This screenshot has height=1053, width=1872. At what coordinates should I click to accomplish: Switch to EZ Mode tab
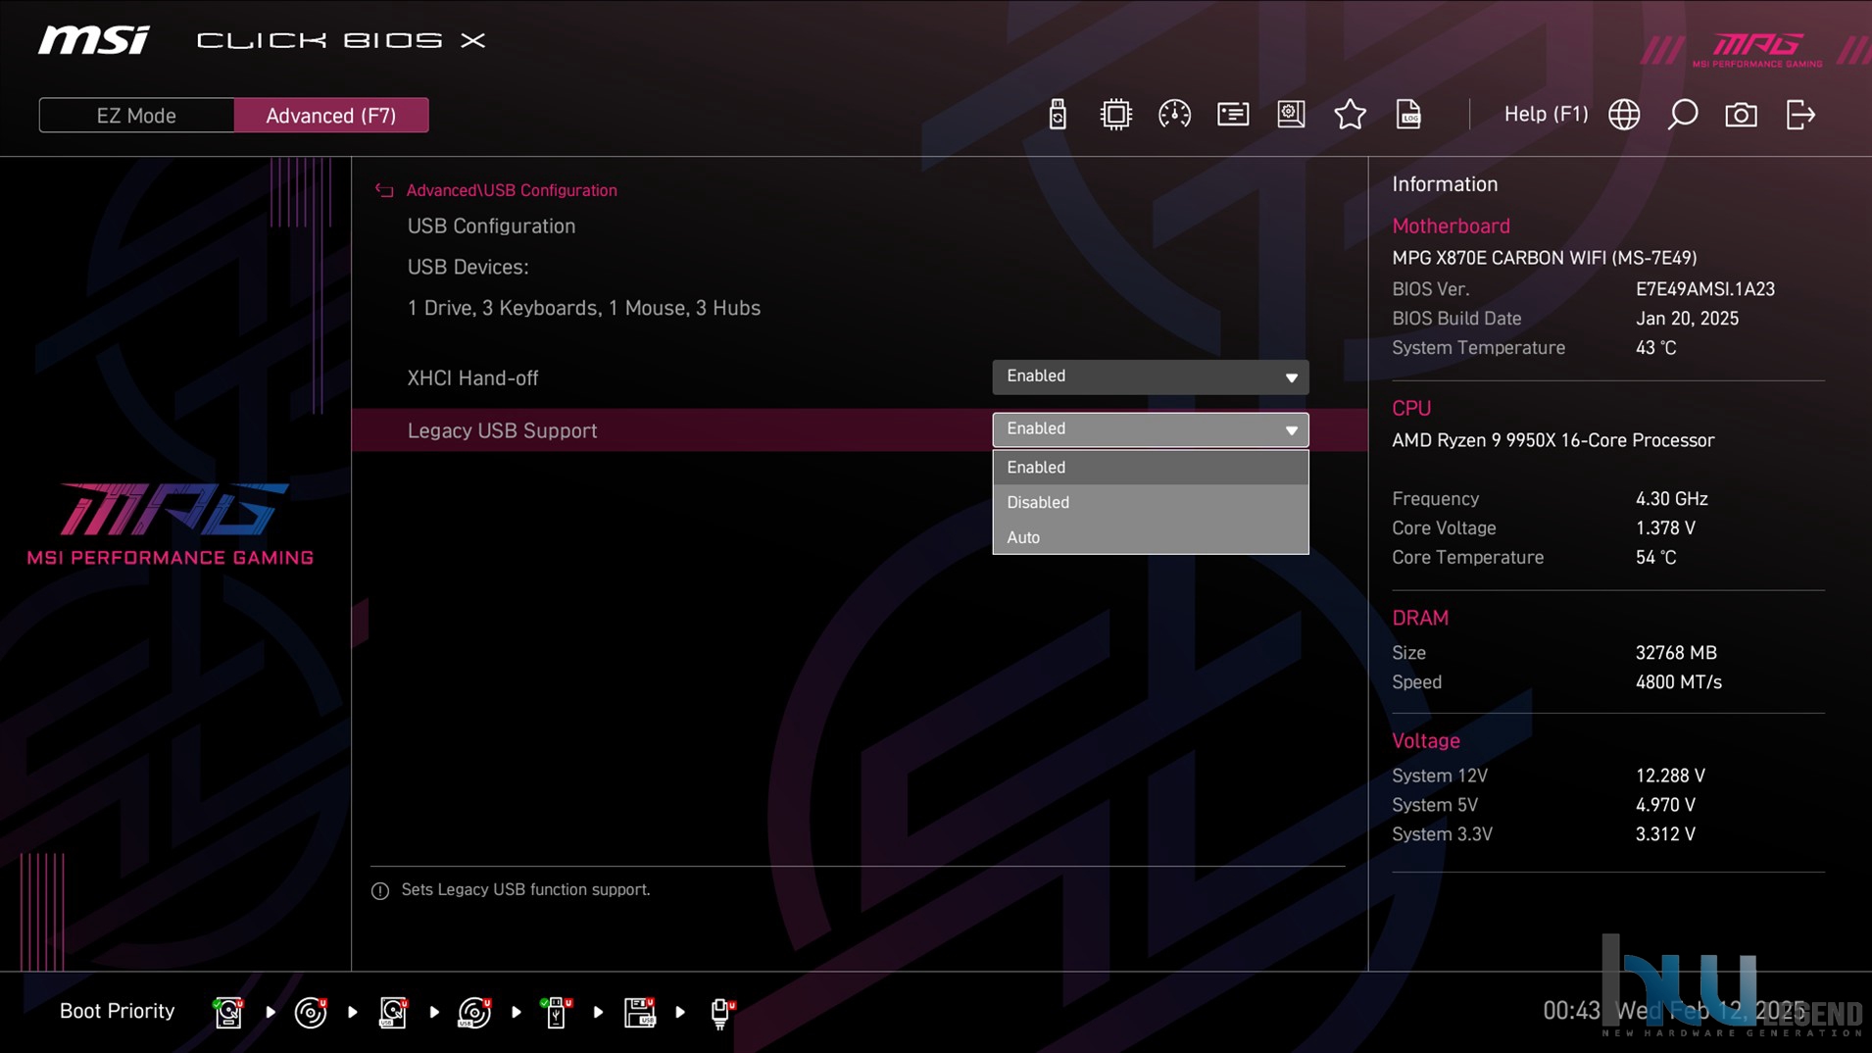tap(136, 116)
